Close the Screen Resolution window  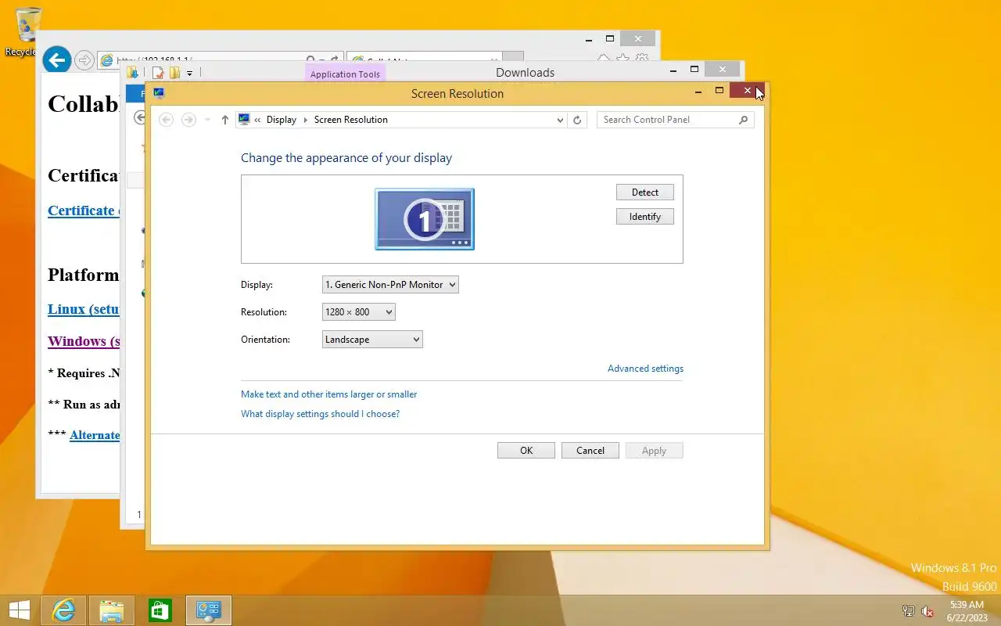pos(747,91)
